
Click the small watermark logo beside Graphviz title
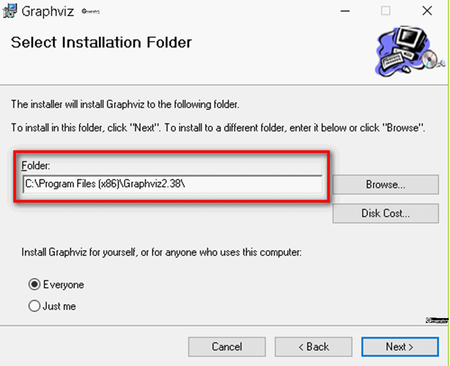click(x=91, y=11)
